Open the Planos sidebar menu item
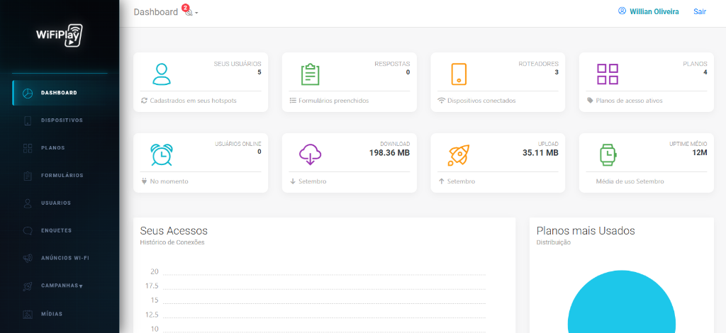 (x=60, y=148)
